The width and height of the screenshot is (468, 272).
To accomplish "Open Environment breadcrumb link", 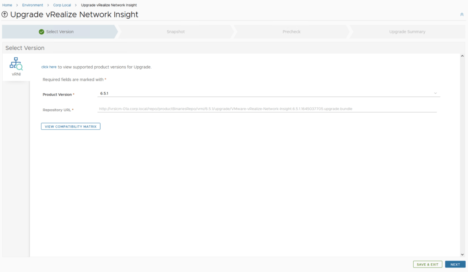I will click(32, 5).
